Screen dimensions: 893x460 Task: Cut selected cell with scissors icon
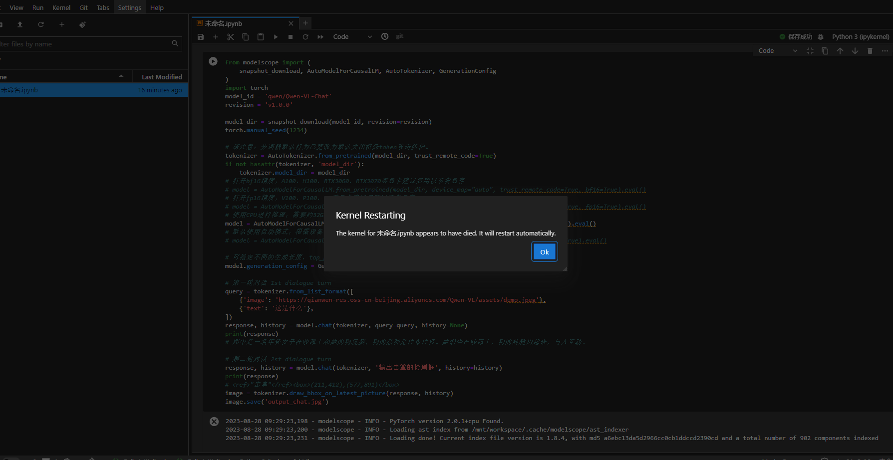point(231,37)
